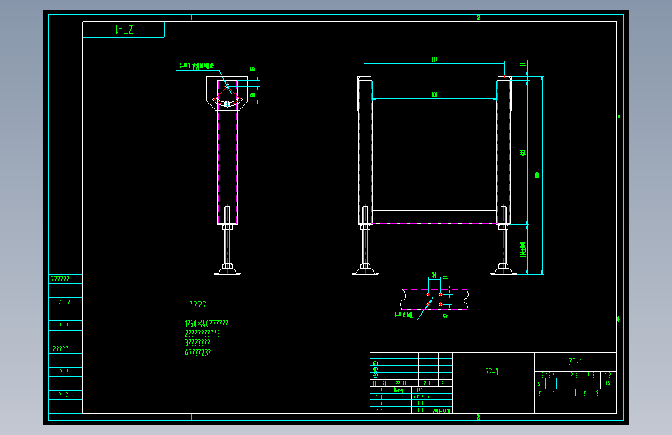672x435 pixels.
Task: Click the quantity cell showing 5
Action: click(539, 384)
